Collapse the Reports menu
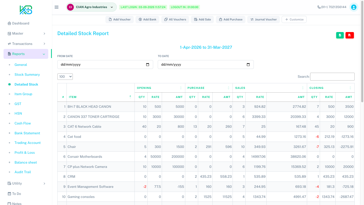The image size is (364, 205). [x=26, y=54]
